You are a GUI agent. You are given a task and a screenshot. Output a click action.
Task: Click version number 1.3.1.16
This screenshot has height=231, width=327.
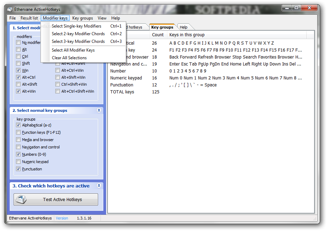point(84,218)
